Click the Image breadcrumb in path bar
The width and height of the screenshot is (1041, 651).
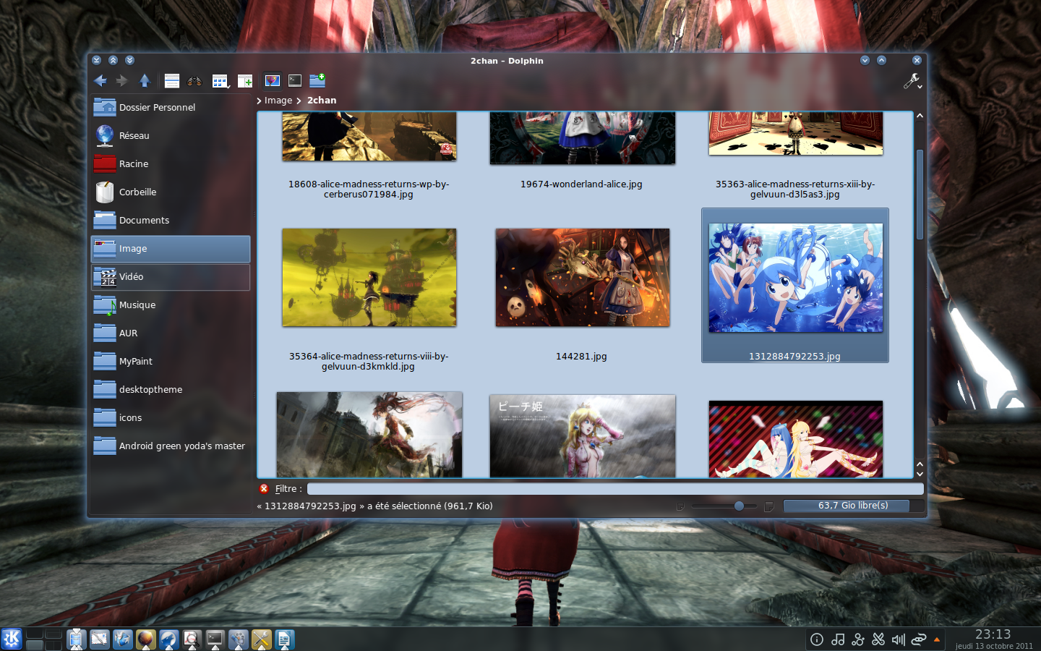pos(278,101)
